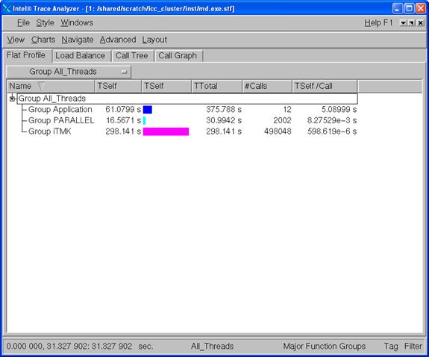Click the inner window restore arrow icon

(x=411, y=22)
